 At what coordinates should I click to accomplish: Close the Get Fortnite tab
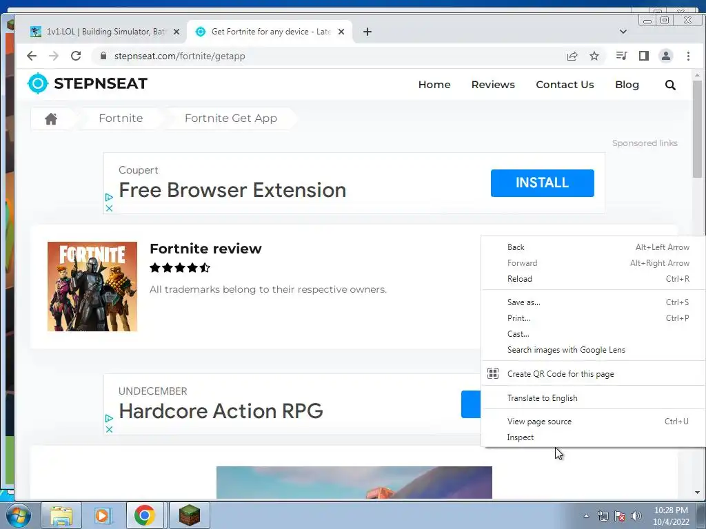[x=341, y=32]
